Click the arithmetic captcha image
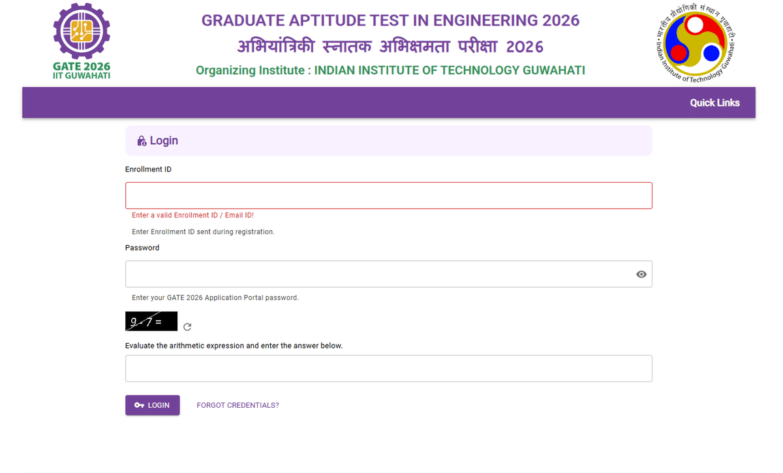 [x=151, y=321]
